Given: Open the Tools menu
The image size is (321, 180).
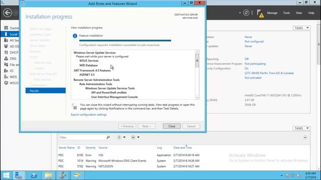Looking at the screenshot, I should [286, 13].
